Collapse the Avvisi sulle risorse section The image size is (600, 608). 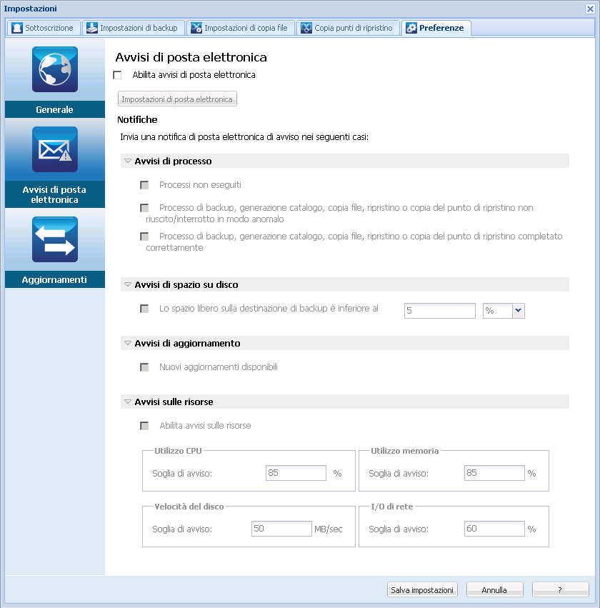(128, 402)
